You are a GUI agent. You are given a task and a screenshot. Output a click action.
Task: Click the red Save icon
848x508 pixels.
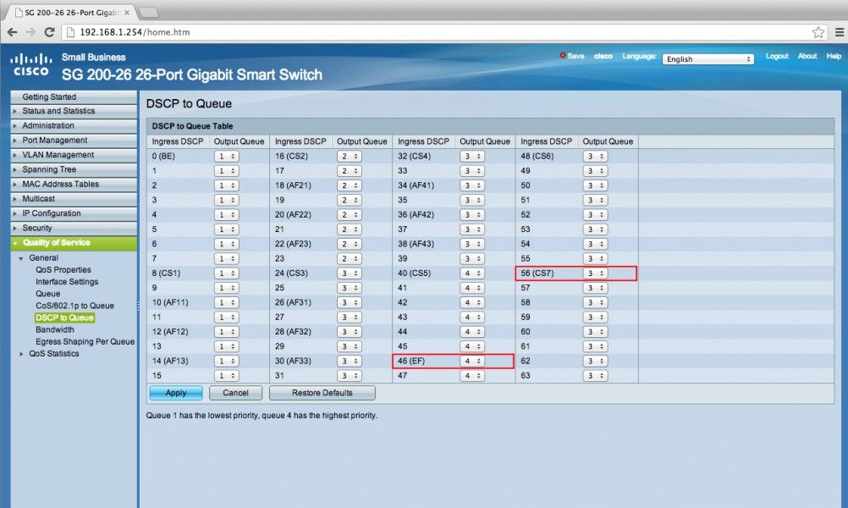(x=564, y=56)
